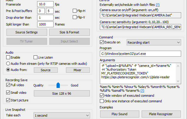The image size is (187, 119).
Task: Open the audio Mixer
Action: (x=78, y=70)
